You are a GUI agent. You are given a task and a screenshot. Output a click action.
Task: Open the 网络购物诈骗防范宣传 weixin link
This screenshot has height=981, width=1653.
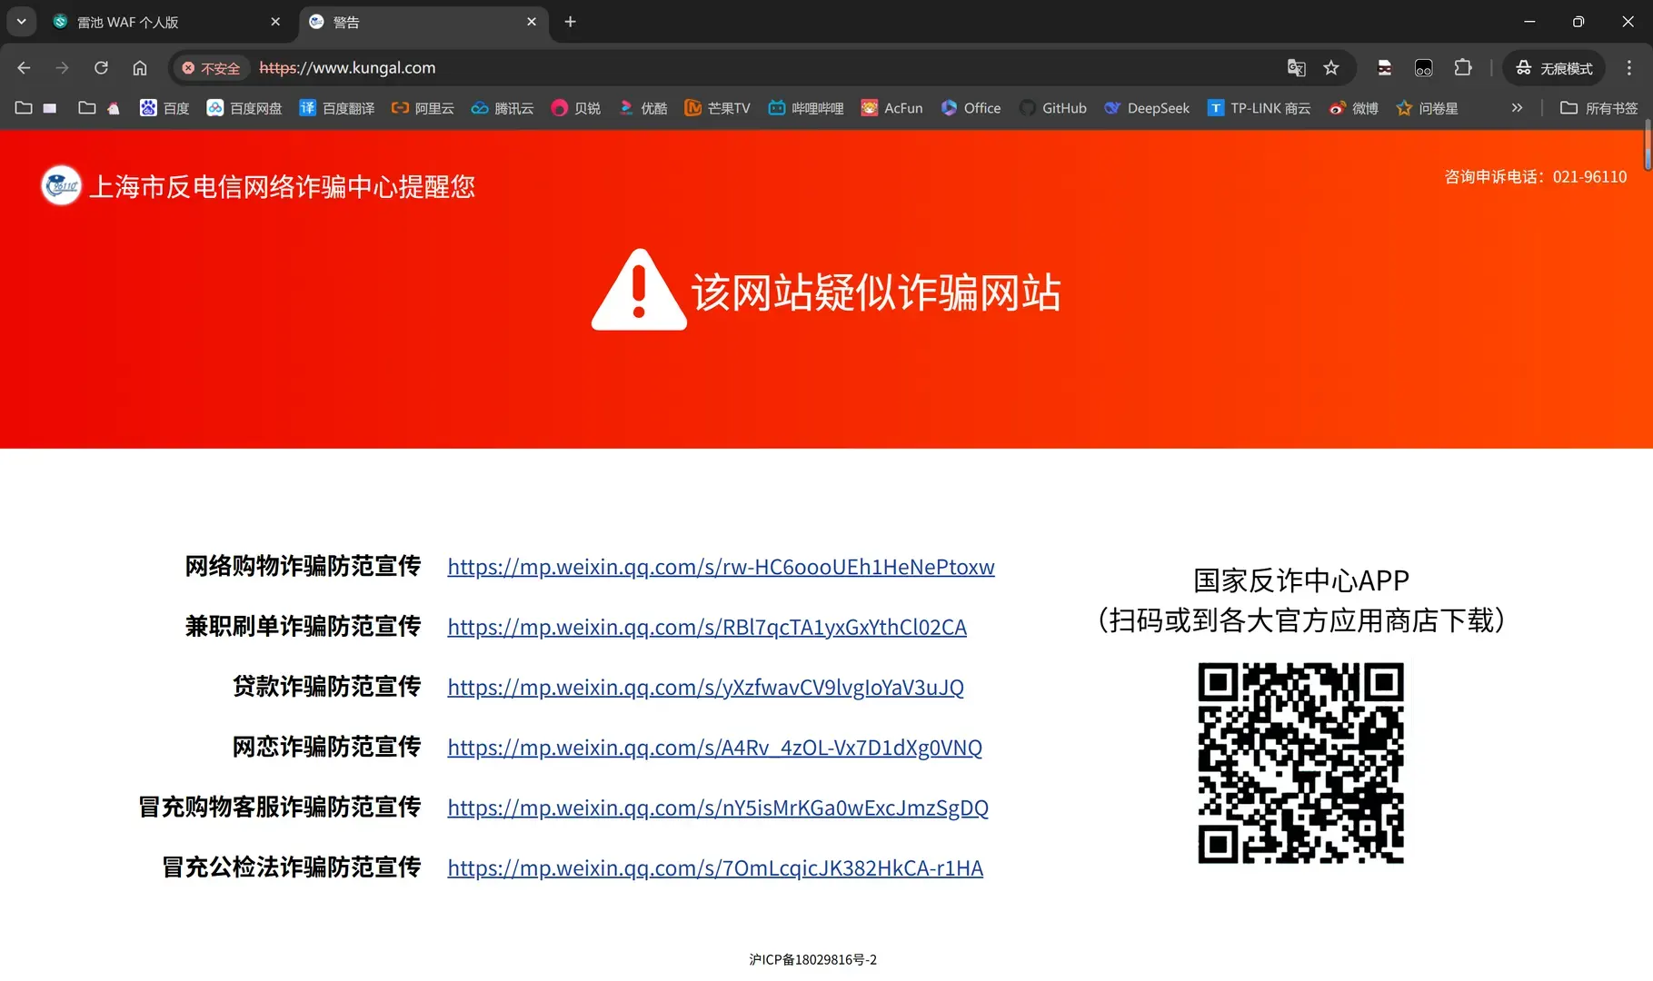(721, 567)
